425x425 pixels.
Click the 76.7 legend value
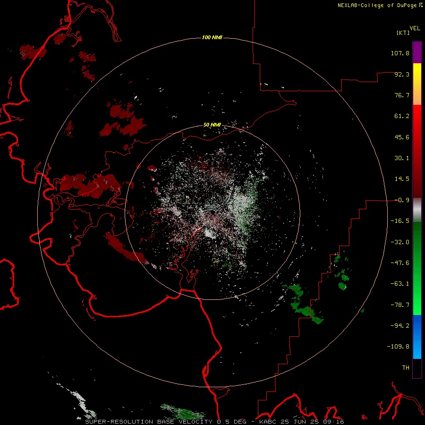402,95
